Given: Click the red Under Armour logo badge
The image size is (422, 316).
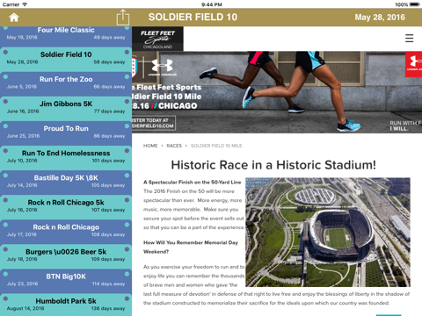Looking at the screenshot, I should click(413, 64).
